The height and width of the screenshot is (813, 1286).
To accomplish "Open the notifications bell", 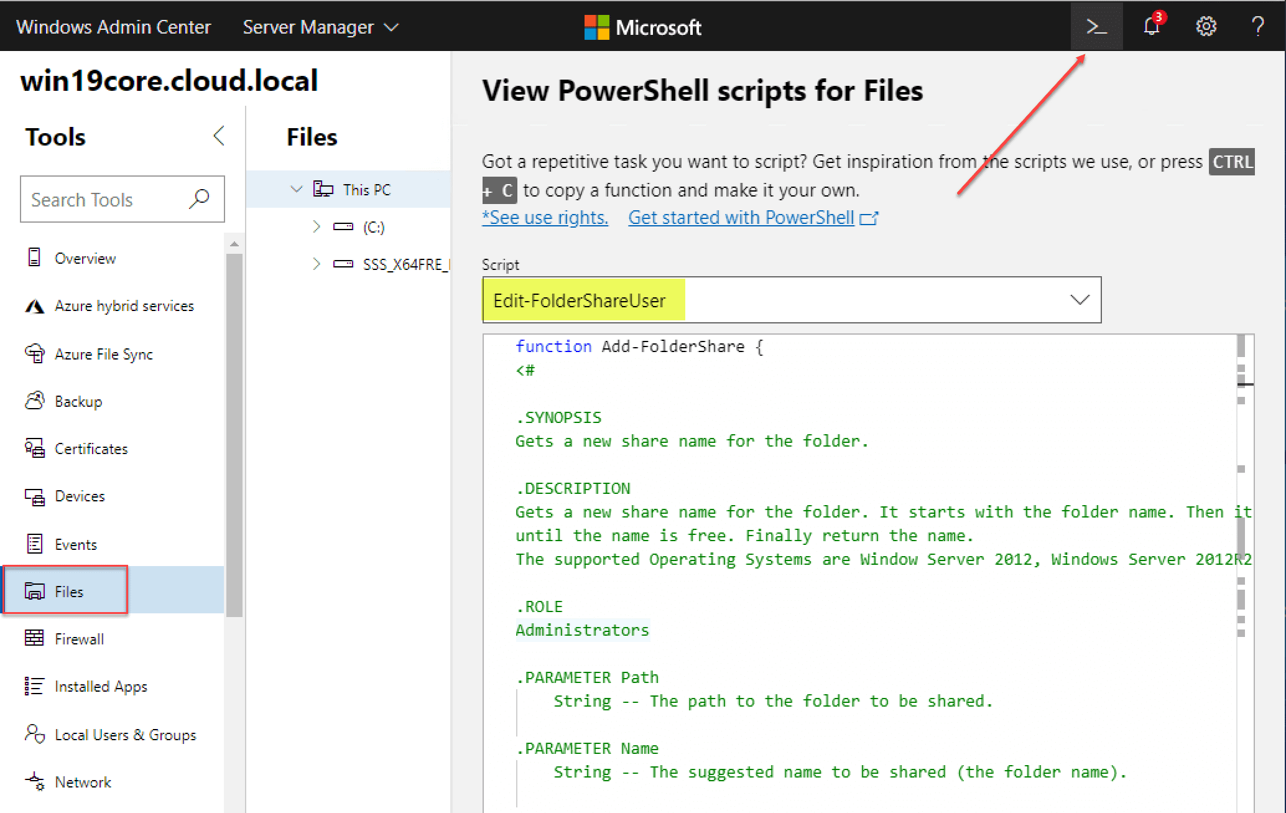I will (1151, 27).
